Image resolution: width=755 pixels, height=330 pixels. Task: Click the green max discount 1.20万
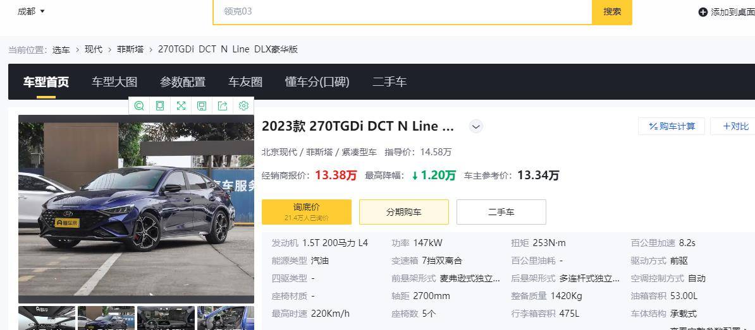click(433, 175)
